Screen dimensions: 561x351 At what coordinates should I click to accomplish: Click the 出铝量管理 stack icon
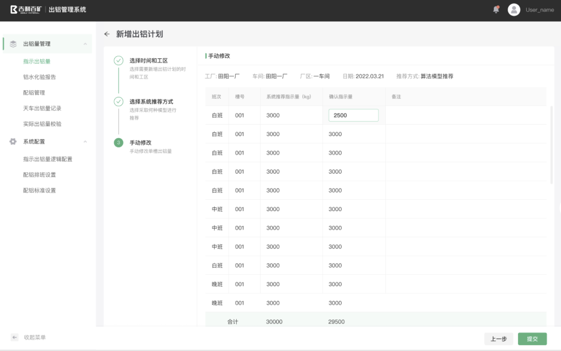click(x=13, y=44)
